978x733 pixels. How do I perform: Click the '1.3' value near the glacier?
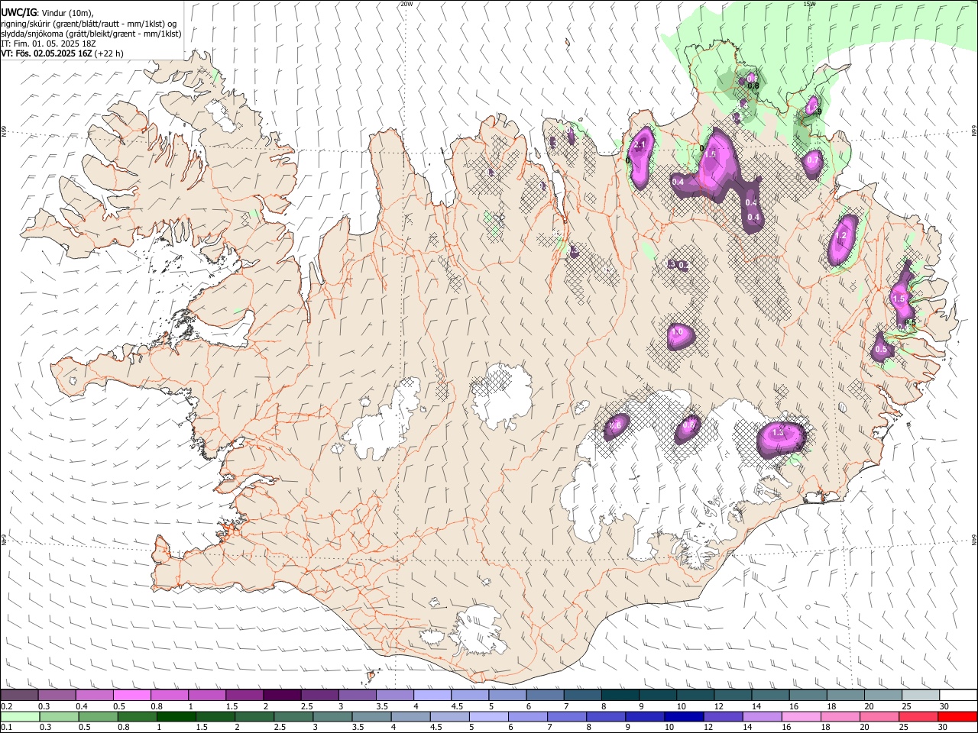778,432
